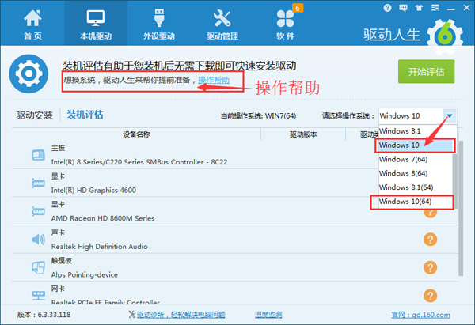Select the Intel(R) 8 Series SMBus Controller row text

(x=139, y=162)
